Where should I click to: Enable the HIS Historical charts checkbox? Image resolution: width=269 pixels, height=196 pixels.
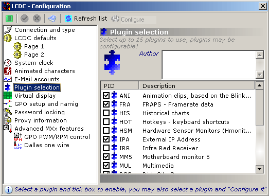coord(106,113)
